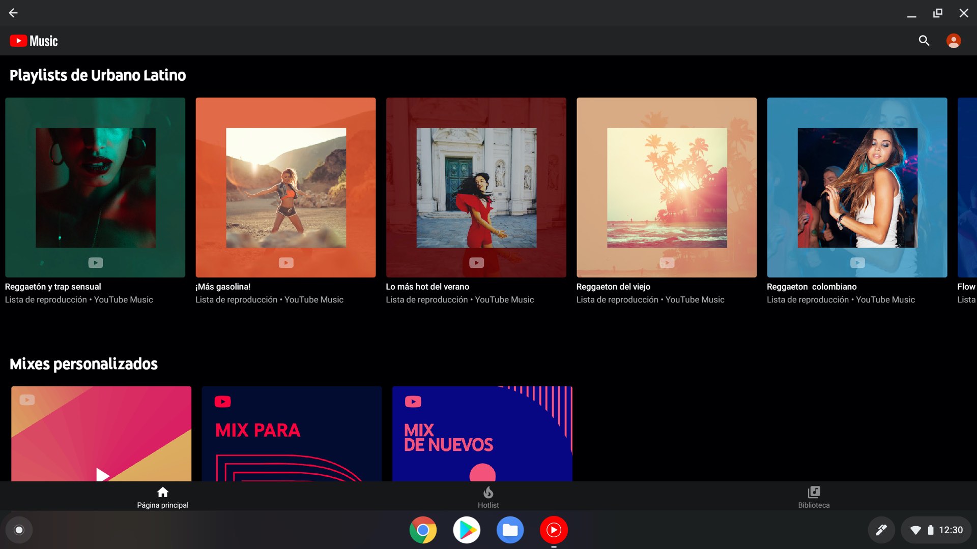Viewport: 977px width, 549px height.
Task: Scroll right to see more Urbano Latino playlists
Action: pos(966,187)
